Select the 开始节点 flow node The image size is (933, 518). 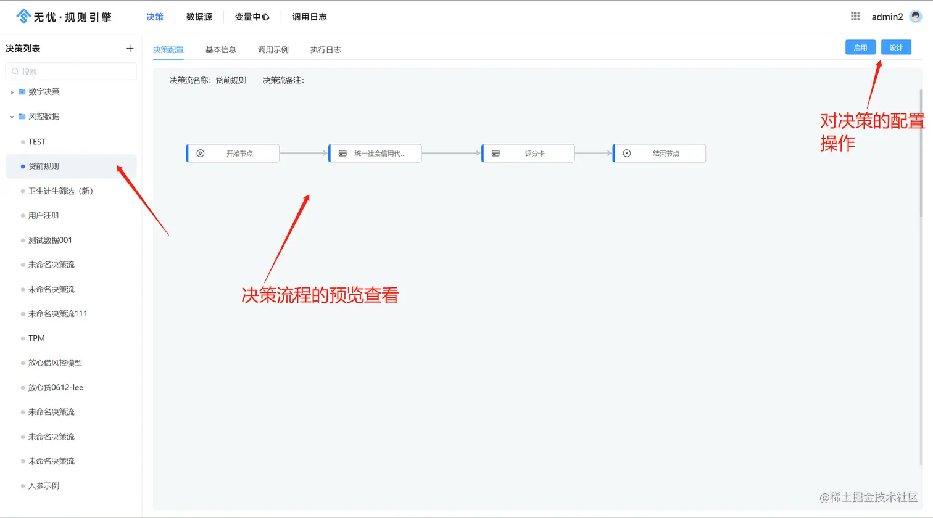click(x=233, y=154)
